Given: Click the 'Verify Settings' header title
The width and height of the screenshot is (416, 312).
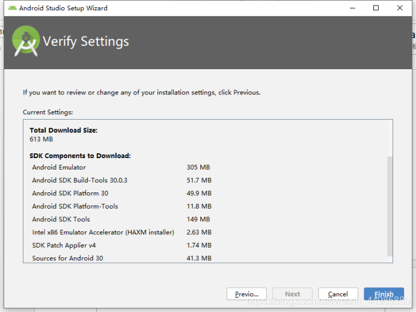Looking at the screenshot, I should click(86, 41).
